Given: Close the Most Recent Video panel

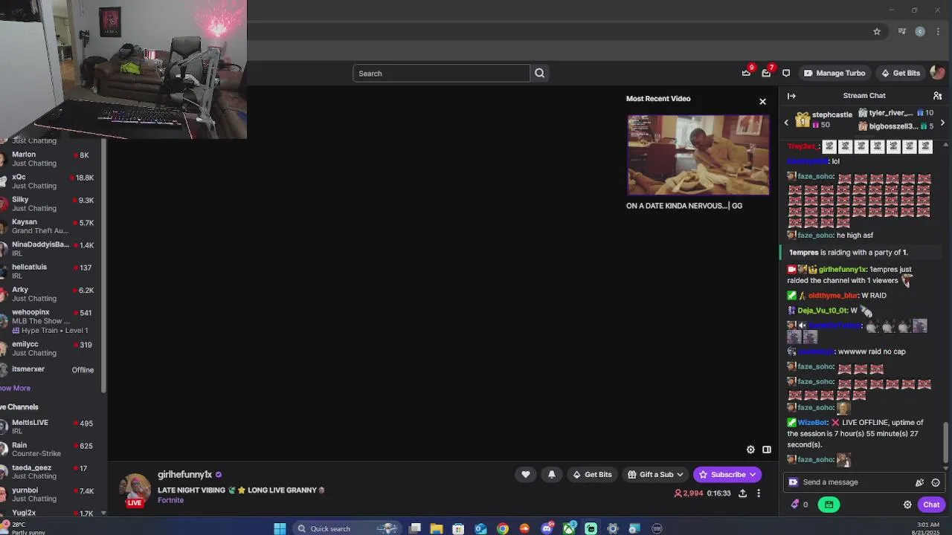Looking at the screenshot, I should click(x=762, y=102).
